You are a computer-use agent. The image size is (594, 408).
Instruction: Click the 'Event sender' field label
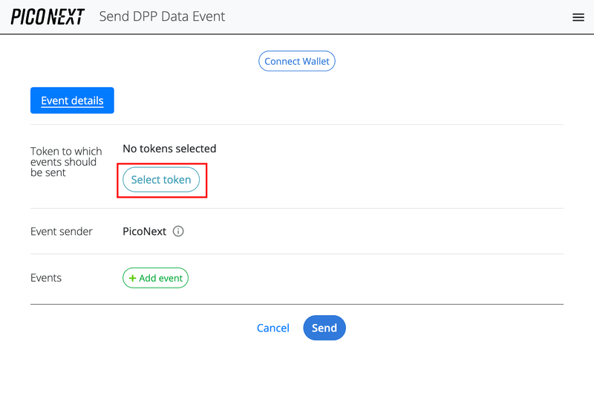click(62, 231)
